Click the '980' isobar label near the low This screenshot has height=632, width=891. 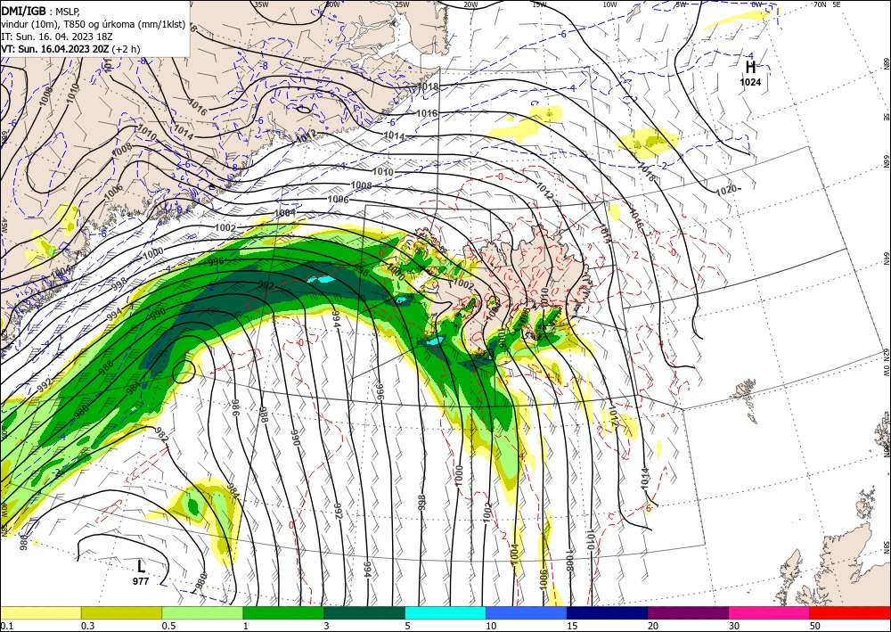tap(200, 583)
